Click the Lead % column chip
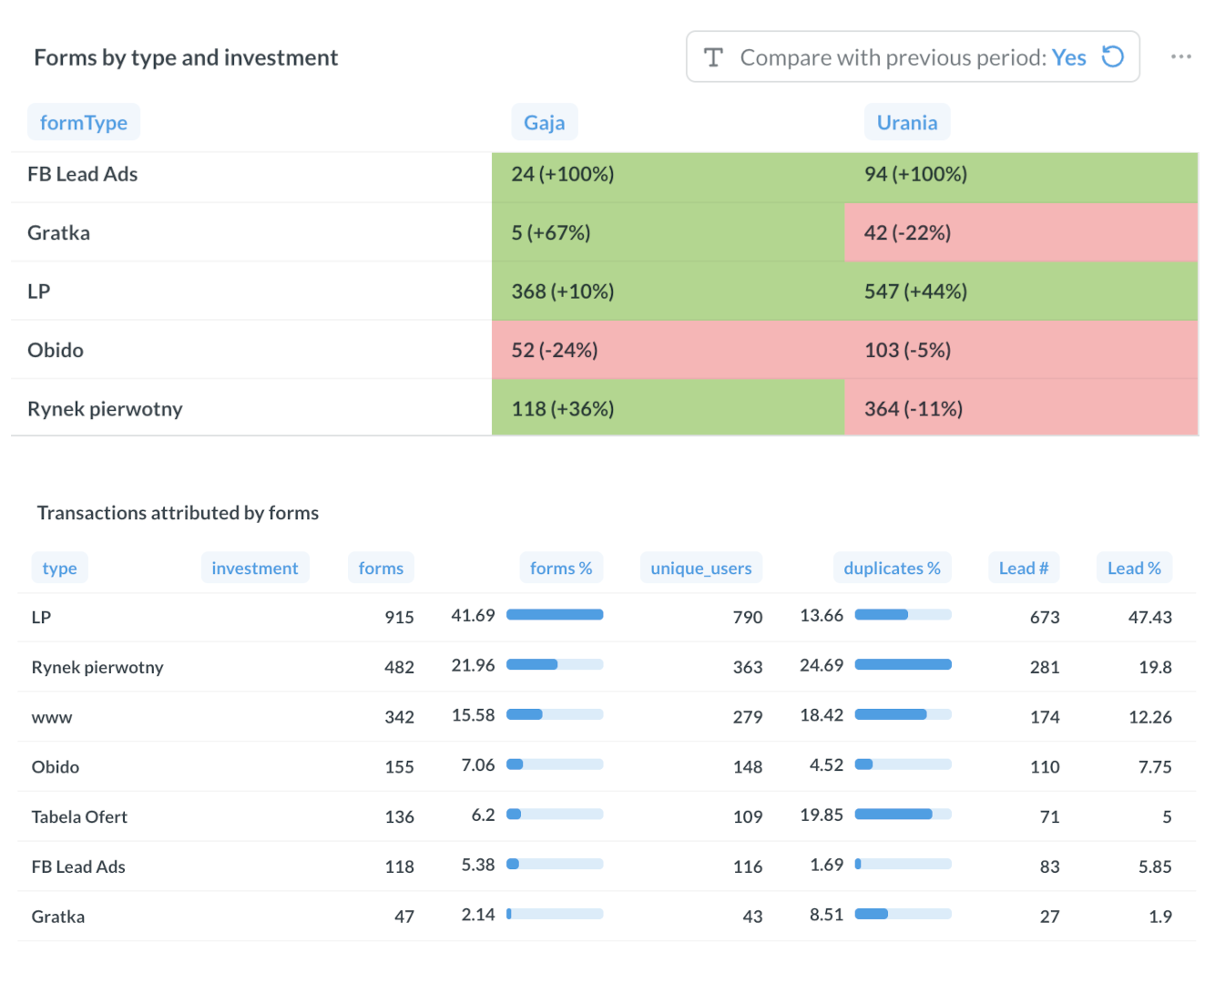The image size is (1215, 984). pos(1134,568)
